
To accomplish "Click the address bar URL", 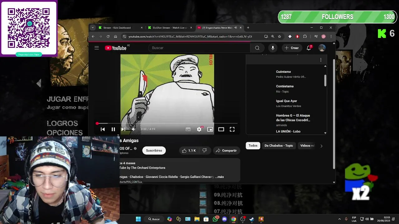I will 190,36.
